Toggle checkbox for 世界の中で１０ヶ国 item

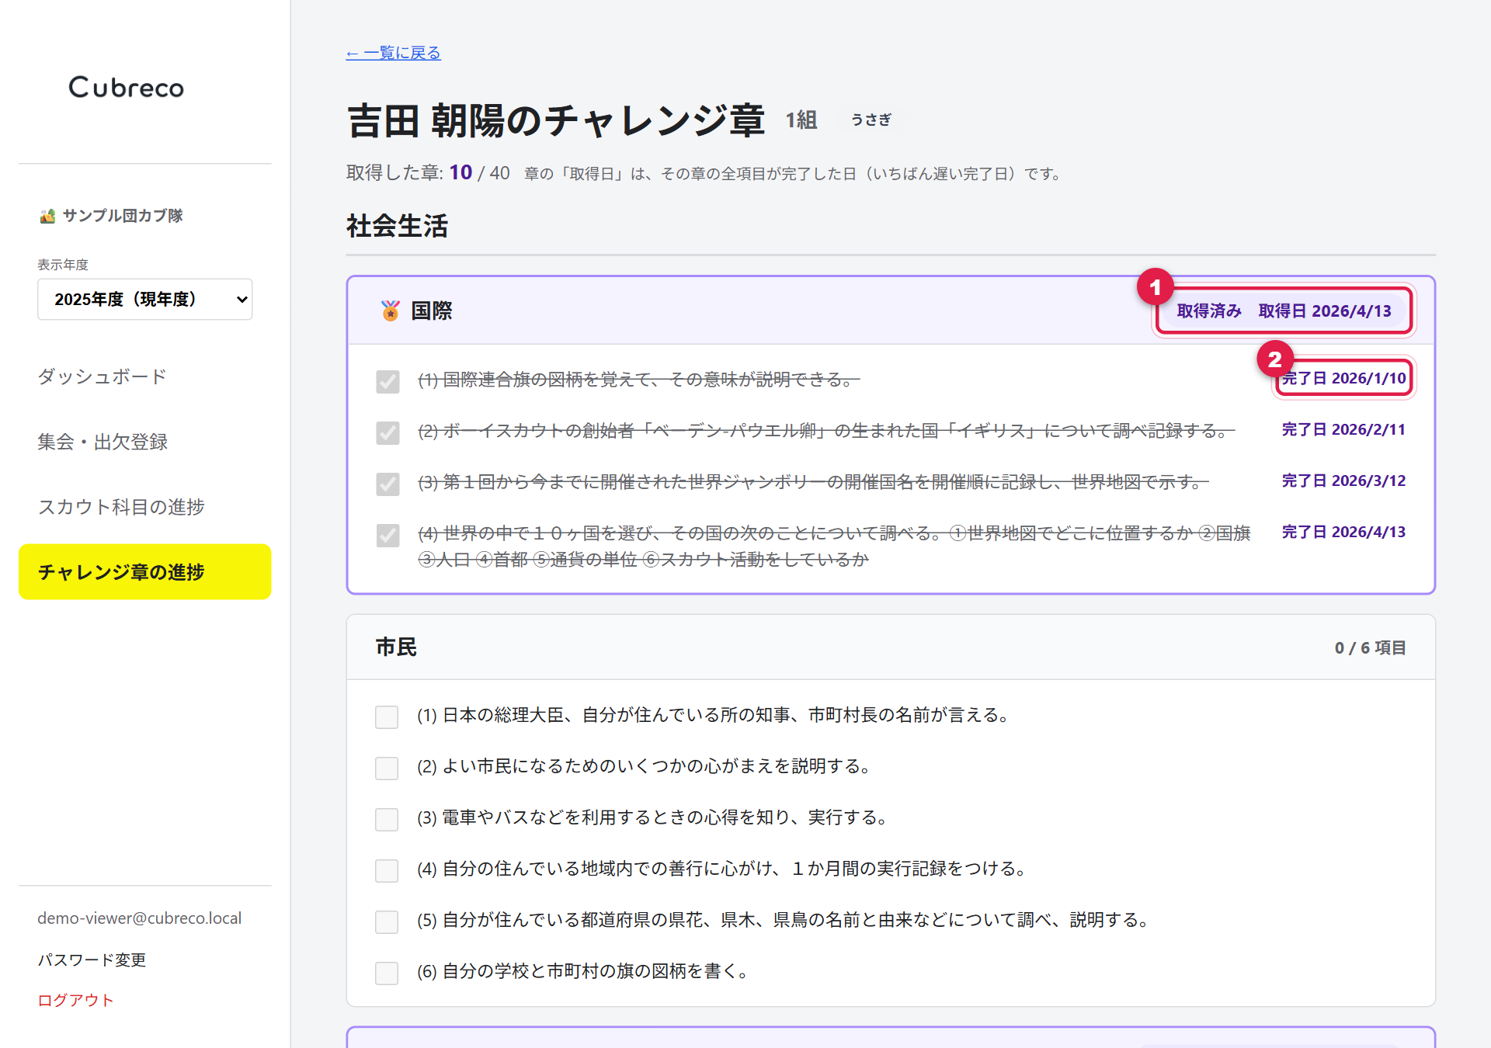point(388,535)
